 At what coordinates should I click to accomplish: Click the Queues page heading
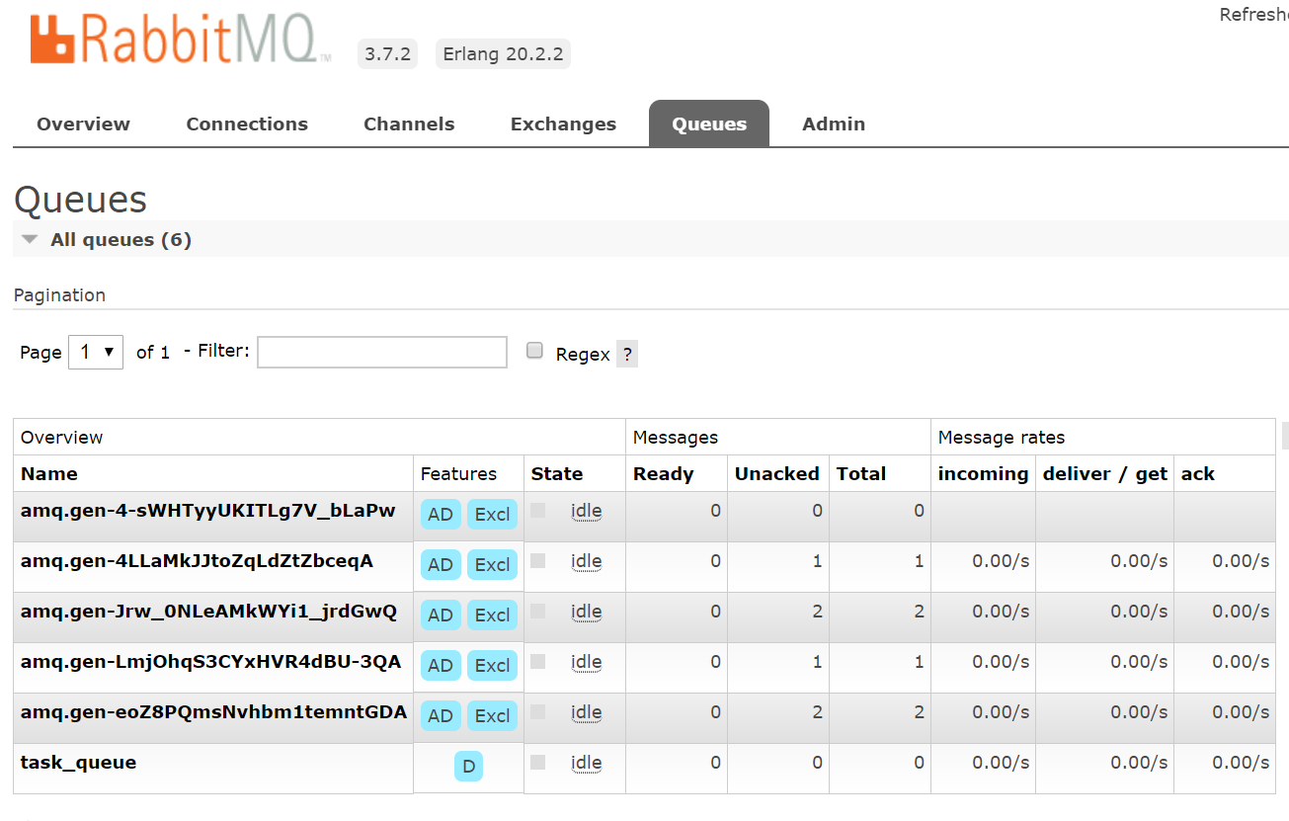pyautogui.click(x=80, y=200)
